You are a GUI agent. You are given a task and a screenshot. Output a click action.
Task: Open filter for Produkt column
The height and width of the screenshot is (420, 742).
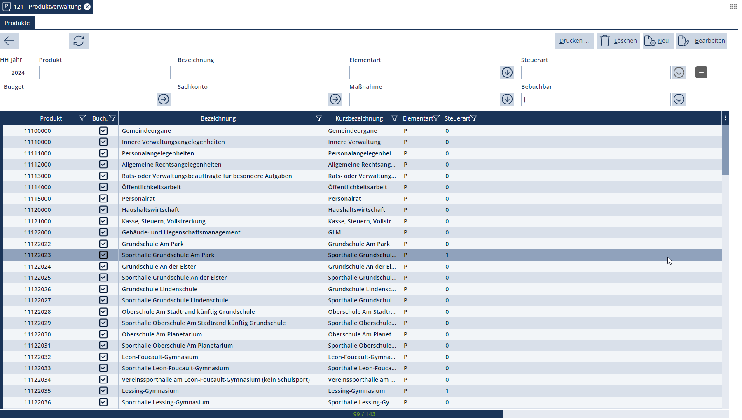click(82, 118)
